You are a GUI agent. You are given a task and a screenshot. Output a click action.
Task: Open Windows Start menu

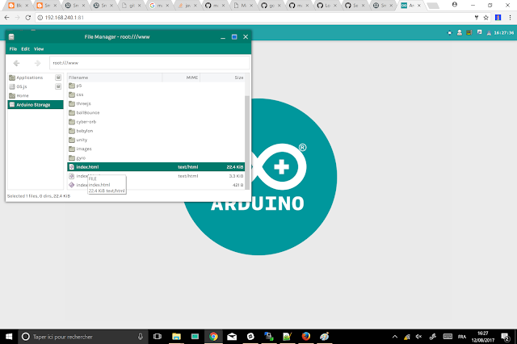tap(9, 337)
